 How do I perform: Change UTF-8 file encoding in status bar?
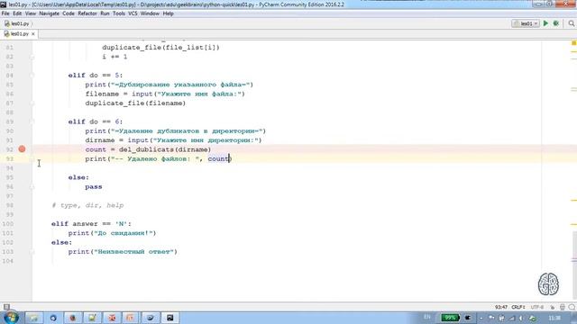pos(537,307)
